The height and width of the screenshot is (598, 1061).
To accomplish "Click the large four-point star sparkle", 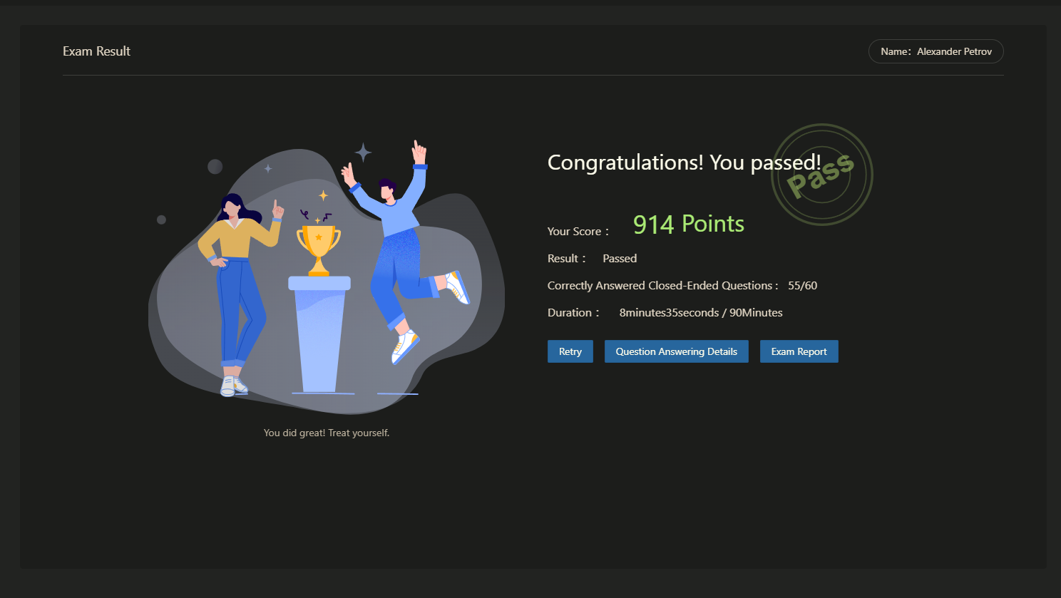I will point(364,152).
